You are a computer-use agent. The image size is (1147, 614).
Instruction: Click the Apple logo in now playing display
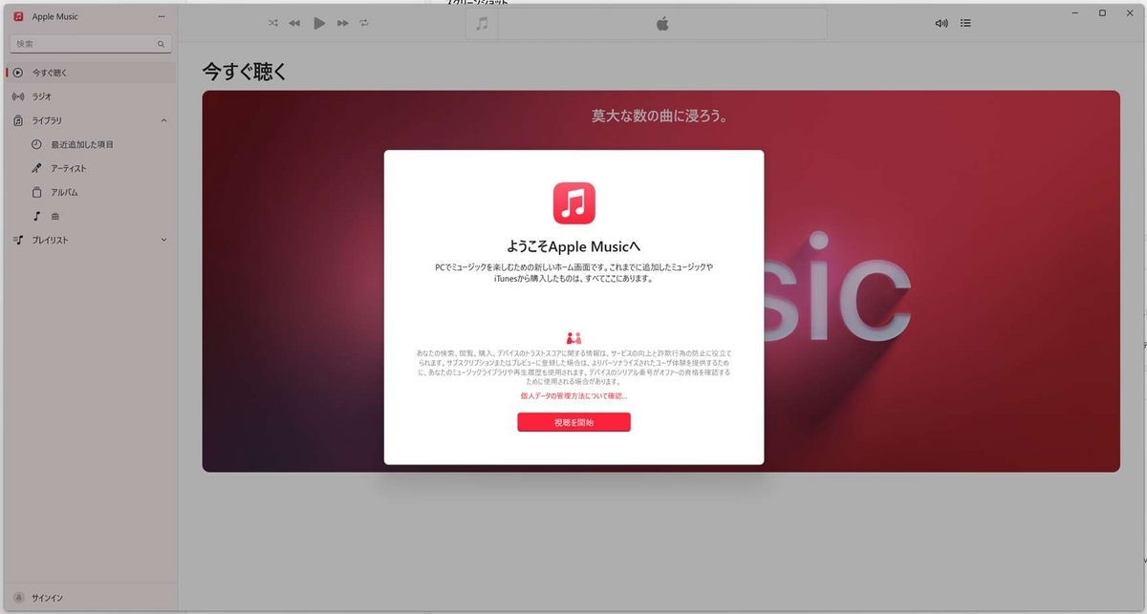661,24
